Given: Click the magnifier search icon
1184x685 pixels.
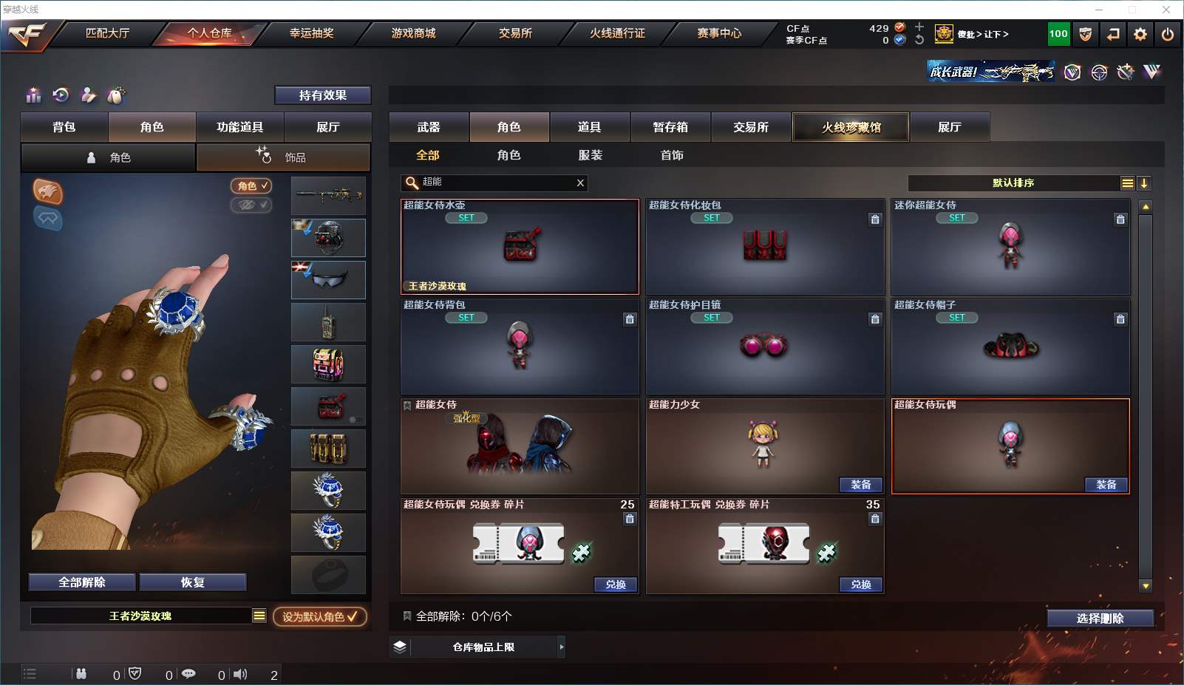Looking at the screenshot, I should (412, 183).
